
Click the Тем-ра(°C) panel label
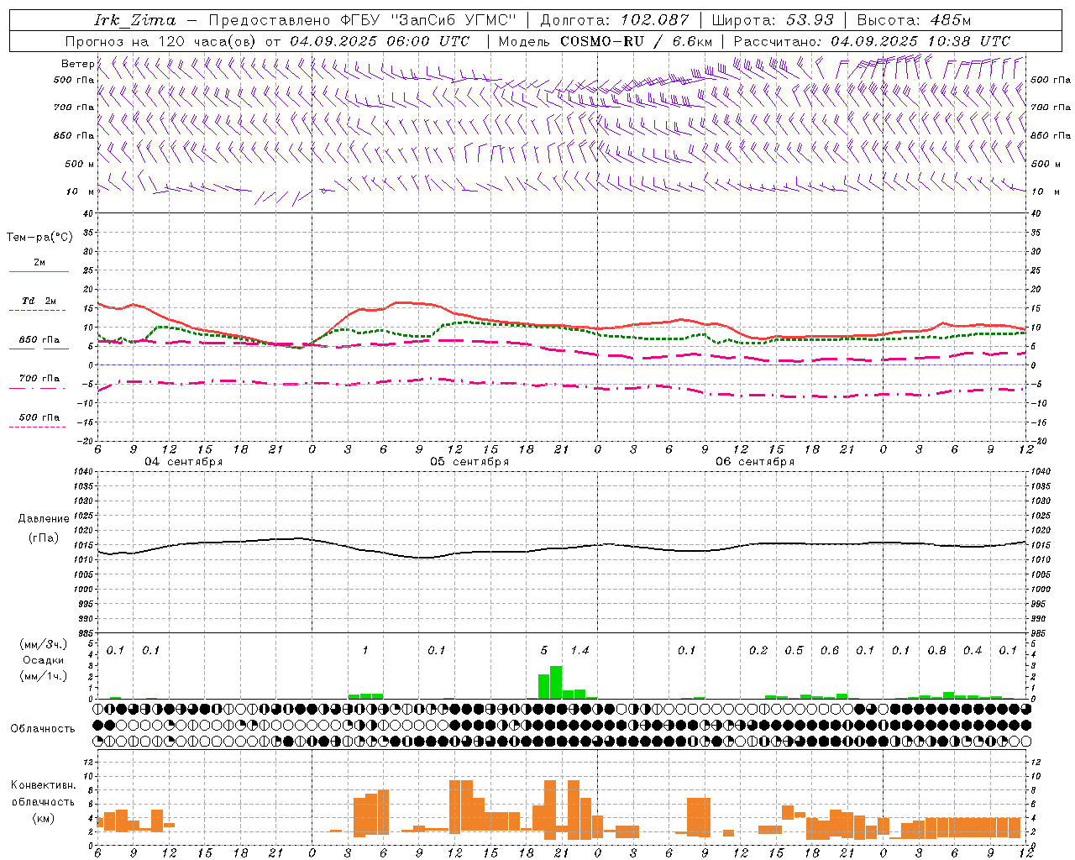39,238
